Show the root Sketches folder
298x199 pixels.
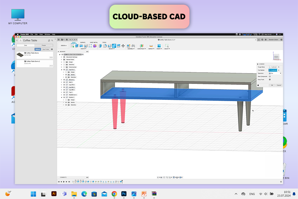point(64,65)
